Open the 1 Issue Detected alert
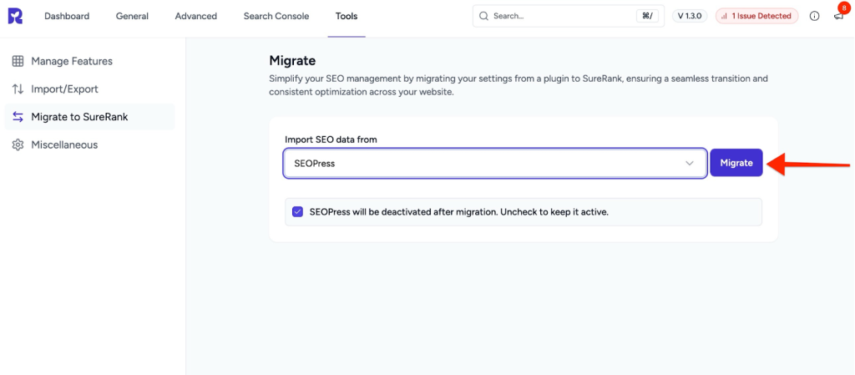This screenshot has width=855, height=375. pos(756,16)
